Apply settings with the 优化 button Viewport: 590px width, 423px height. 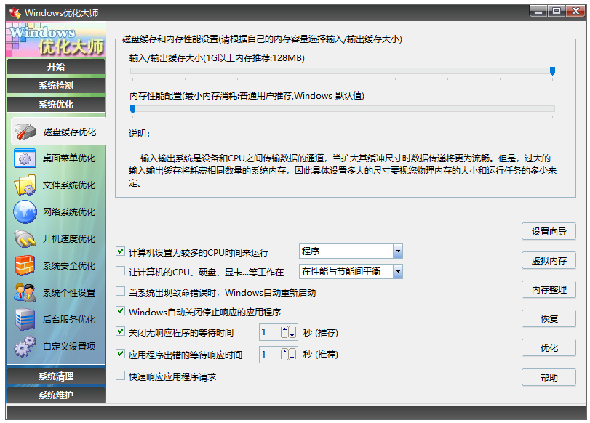coord(549,348)
